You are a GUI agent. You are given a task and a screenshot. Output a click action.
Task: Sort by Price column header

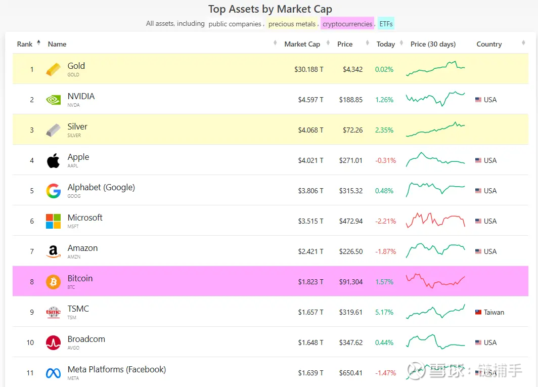coord(345,44)
